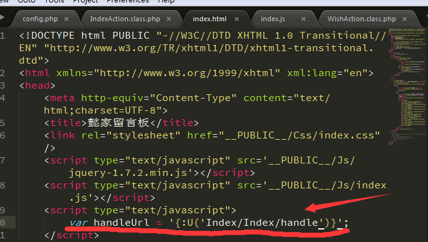Open the Goto menu

(x=26, y=1)
